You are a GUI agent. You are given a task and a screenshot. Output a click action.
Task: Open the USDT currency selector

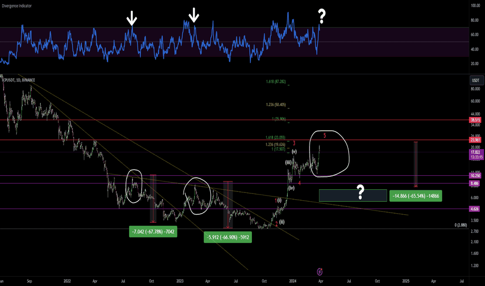tap(476, 81)
